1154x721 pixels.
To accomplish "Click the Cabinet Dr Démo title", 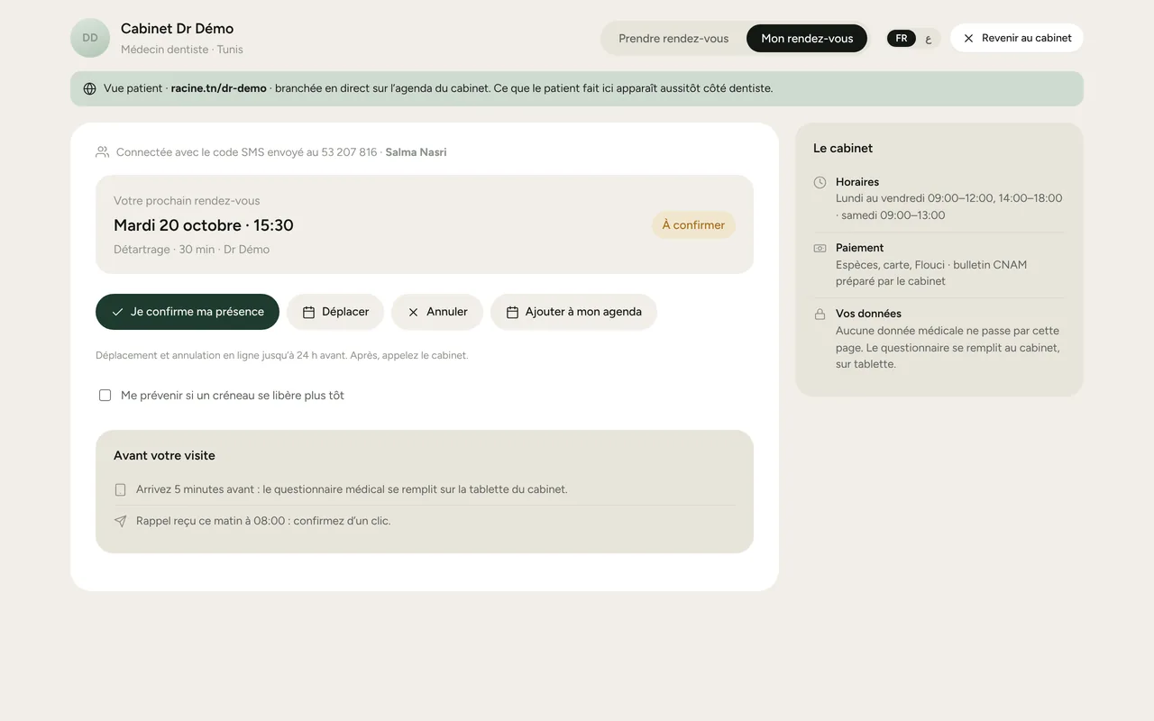I will pos(178,29).
